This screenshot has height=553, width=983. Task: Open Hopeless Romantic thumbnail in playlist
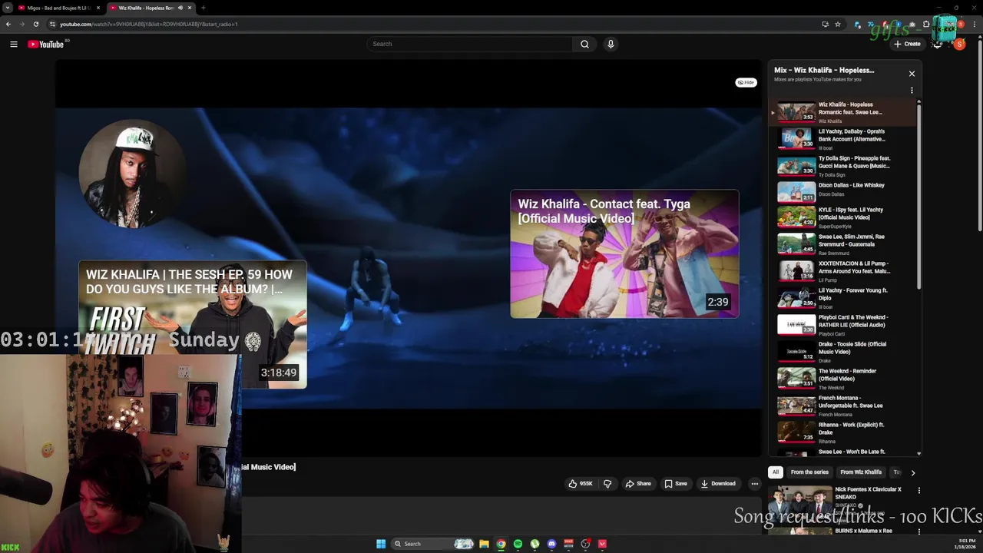click(796, 112)
